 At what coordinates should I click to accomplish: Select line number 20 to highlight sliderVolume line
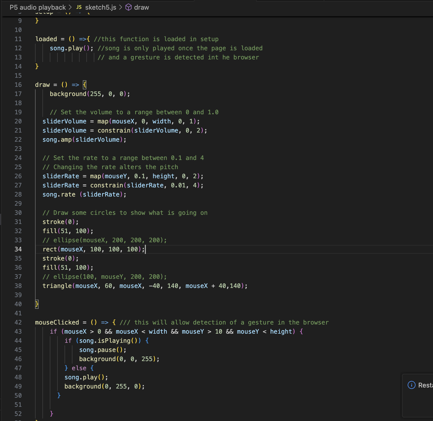[18, 121]
